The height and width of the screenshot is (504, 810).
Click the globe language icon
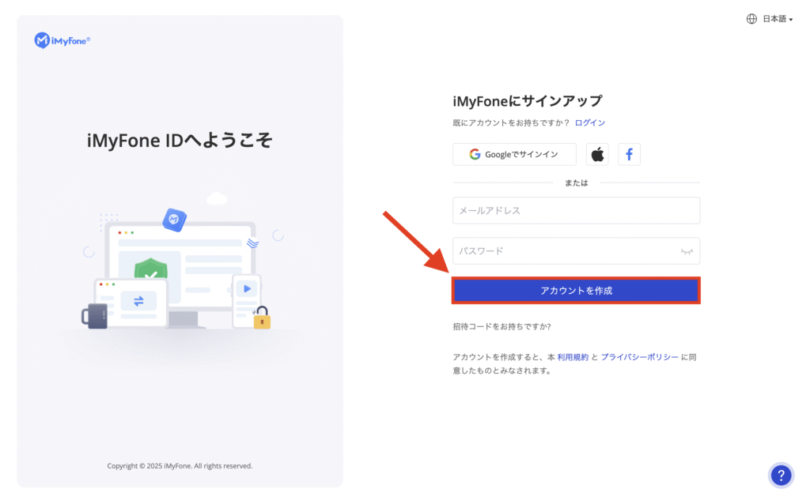(751, 19)
